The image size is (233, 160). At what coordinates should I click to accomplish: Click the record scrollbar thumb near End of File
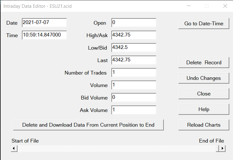(x=217, y=148)
